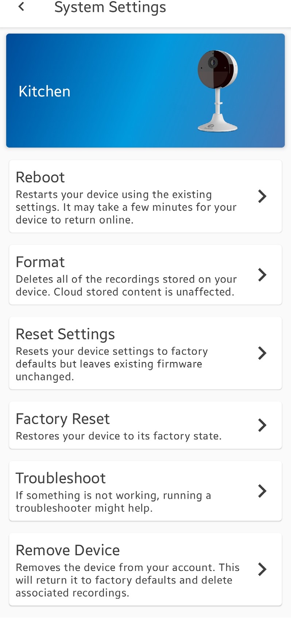Click the arrow icon on the Reboot card
Image resolution: width=291 pixels, height=618 pixels.
[x=262, y=196]
